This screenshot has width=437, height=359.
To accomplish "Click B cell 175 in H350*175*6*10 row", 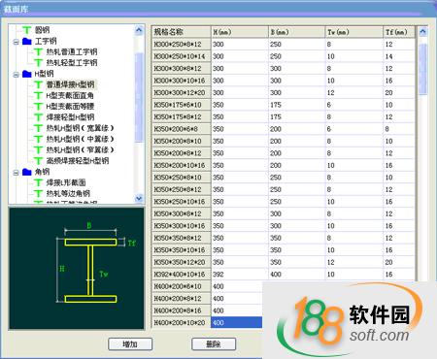I will tap(297, 105).
